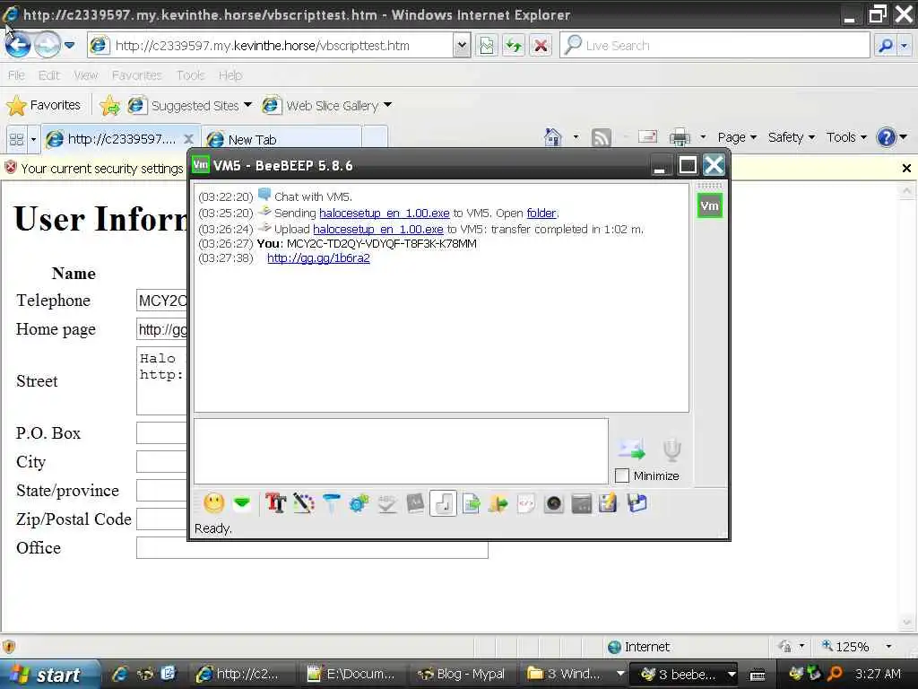Open the first halocesetup_en_1.00.exe link
This screenshot has height=689, width=918.
point(384,213)
